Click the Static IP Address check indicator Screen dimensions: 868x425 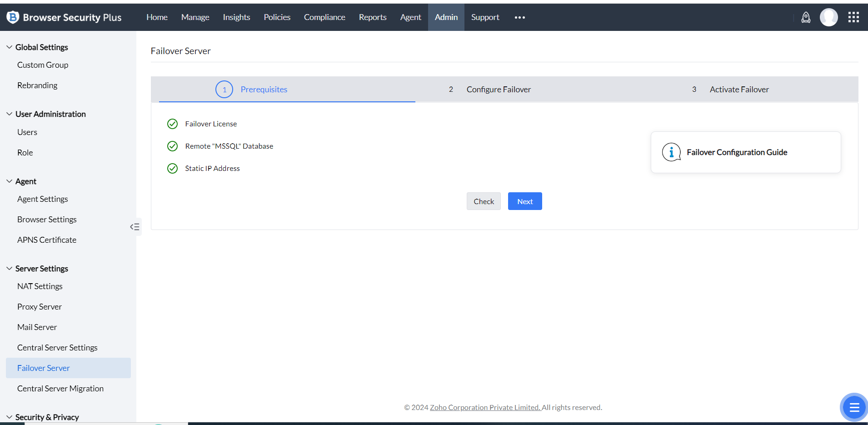tap(172, 168)
